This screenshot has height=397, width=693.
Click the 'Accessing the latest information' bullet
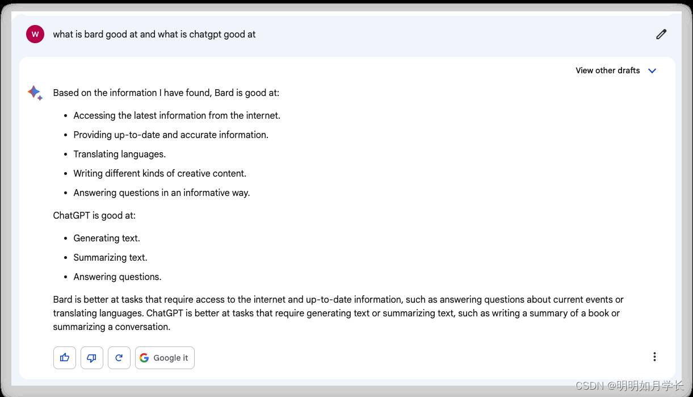177,115
